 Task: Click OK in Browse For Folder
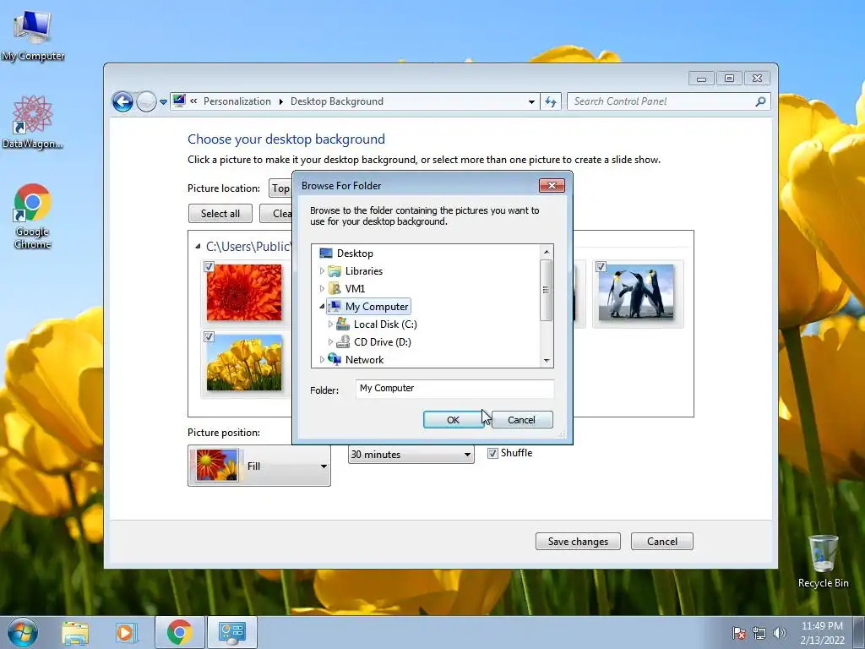point(453,419)
